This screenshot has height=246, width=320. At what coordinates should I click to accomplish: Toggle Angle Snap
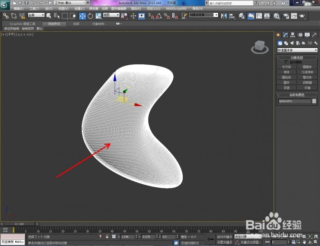pos(159,16)
